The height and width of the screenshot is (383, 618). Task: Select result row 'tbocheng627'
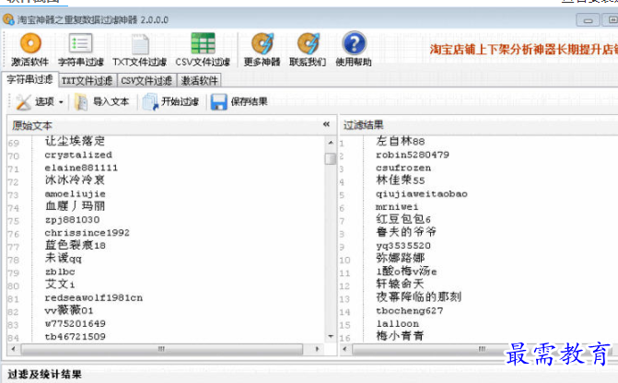pyautogui.click(x=409, y=311)
